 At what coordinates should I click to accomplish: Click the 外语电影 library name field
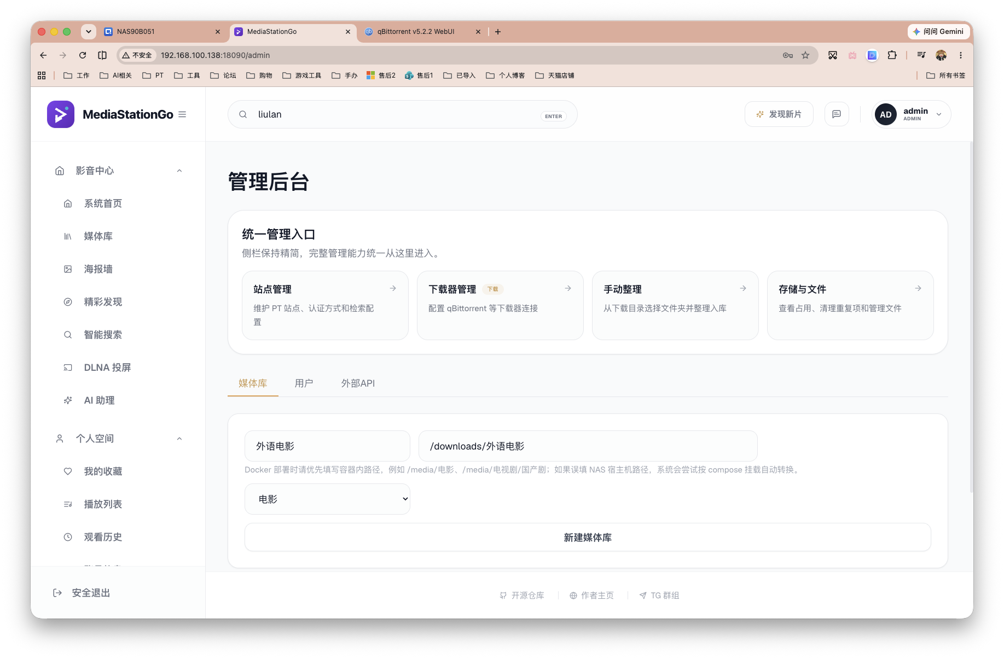tap(327, 446)
